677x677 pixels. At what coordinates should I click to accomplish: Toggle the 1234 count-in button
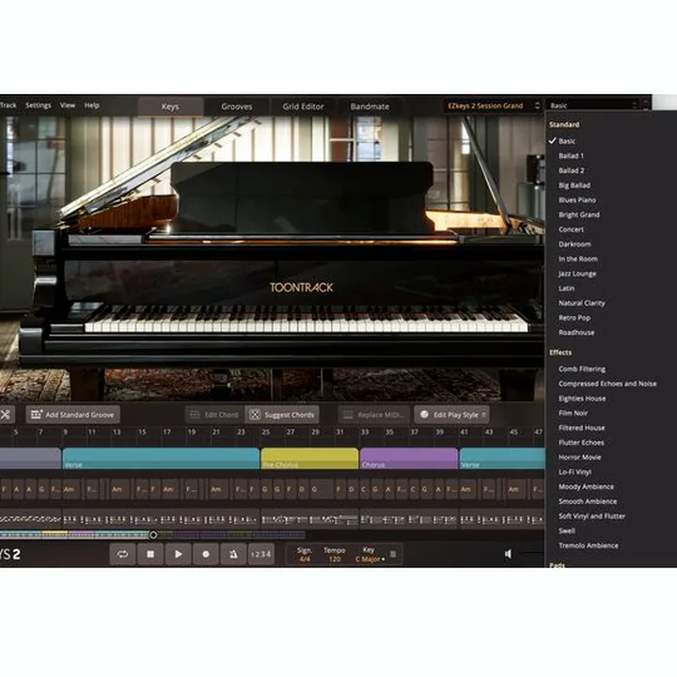coord(260,554)
